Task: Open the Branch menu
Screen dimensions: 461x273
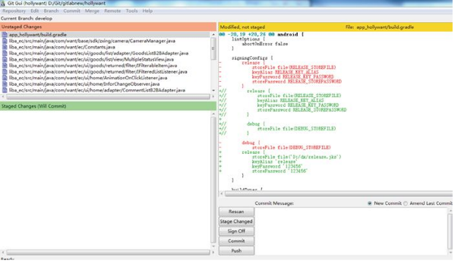Action: 51,11
